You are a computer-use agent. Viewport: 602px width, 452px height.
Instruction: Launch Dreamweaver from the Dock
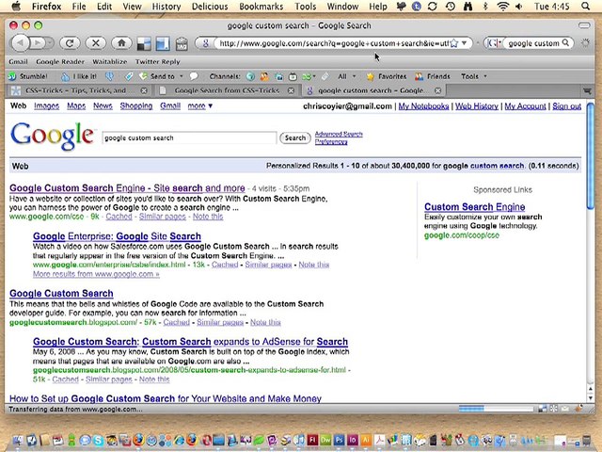[326, 440]
